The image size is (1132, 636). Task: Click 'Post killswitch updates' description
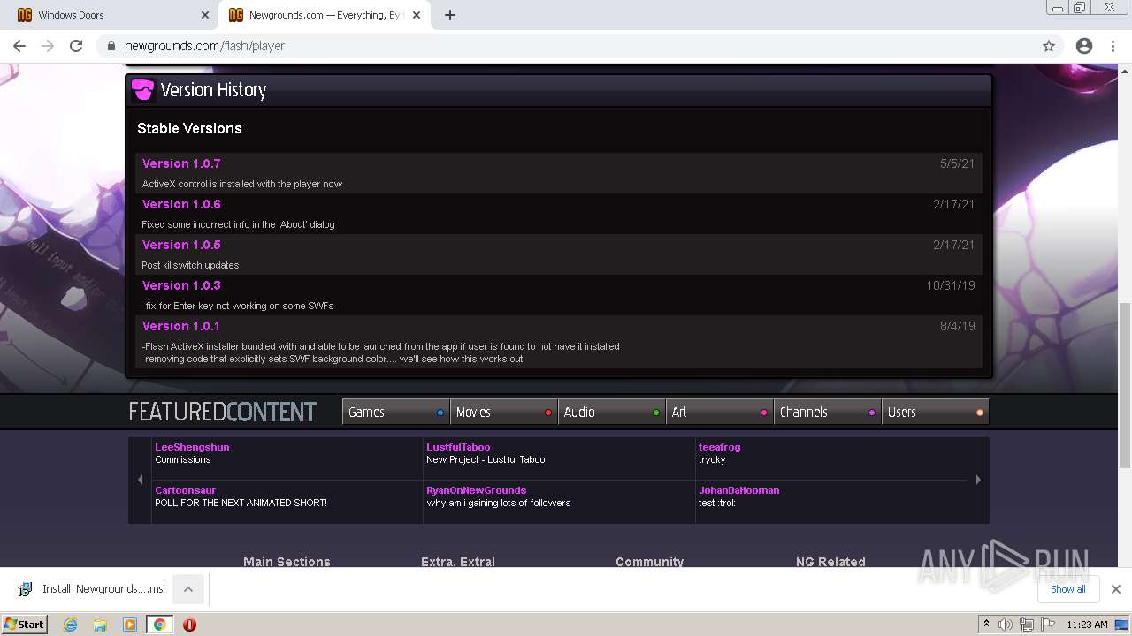(190, 265)
